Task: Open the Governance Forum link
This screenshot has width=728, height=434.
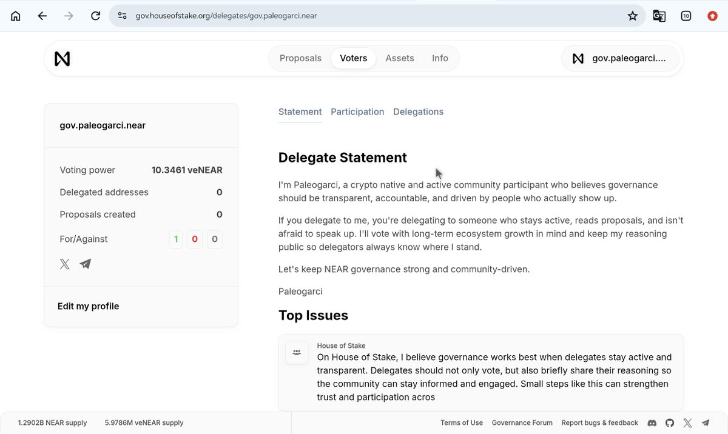Action: tap(522, 423)
